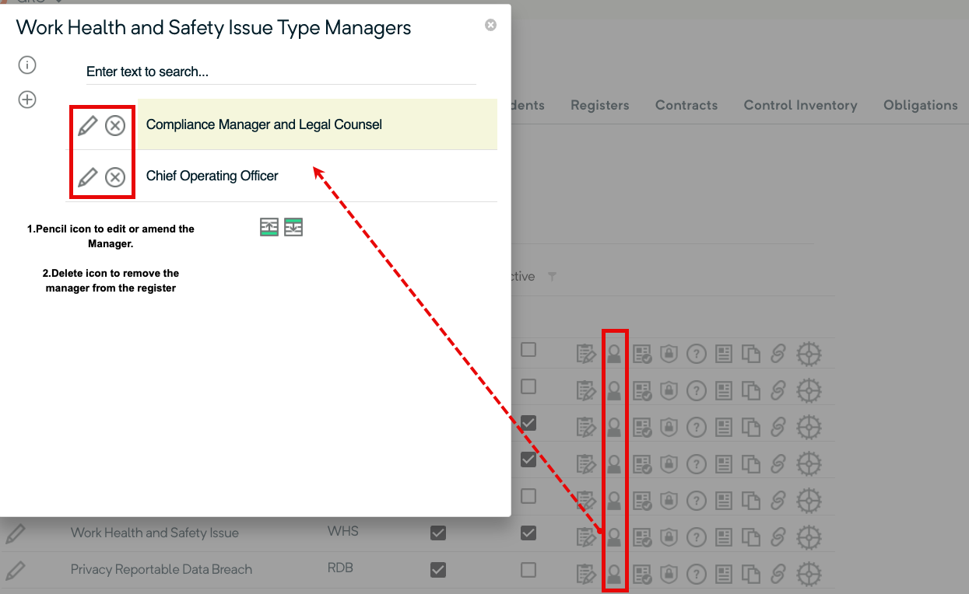Open managers icon on Privacy Reportable Data Breach row

tap(614, 574)
